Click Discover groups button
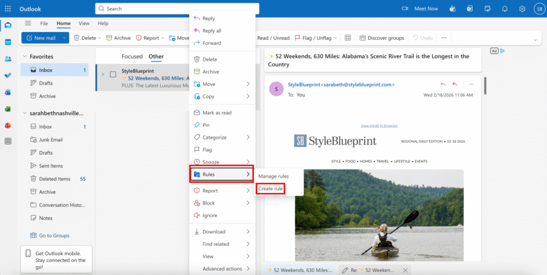This screenshot has height=275, width=547. pos(382,38)
